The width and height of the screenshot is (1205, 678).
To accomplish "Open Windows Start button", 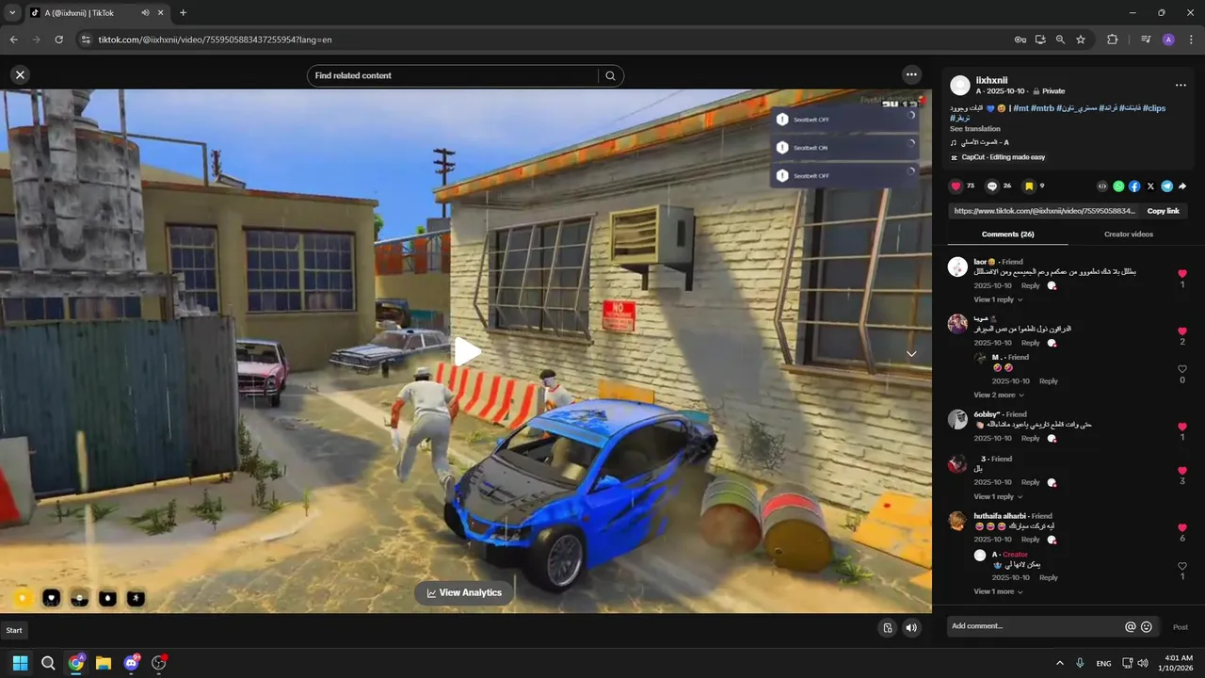I will (20, 663).
